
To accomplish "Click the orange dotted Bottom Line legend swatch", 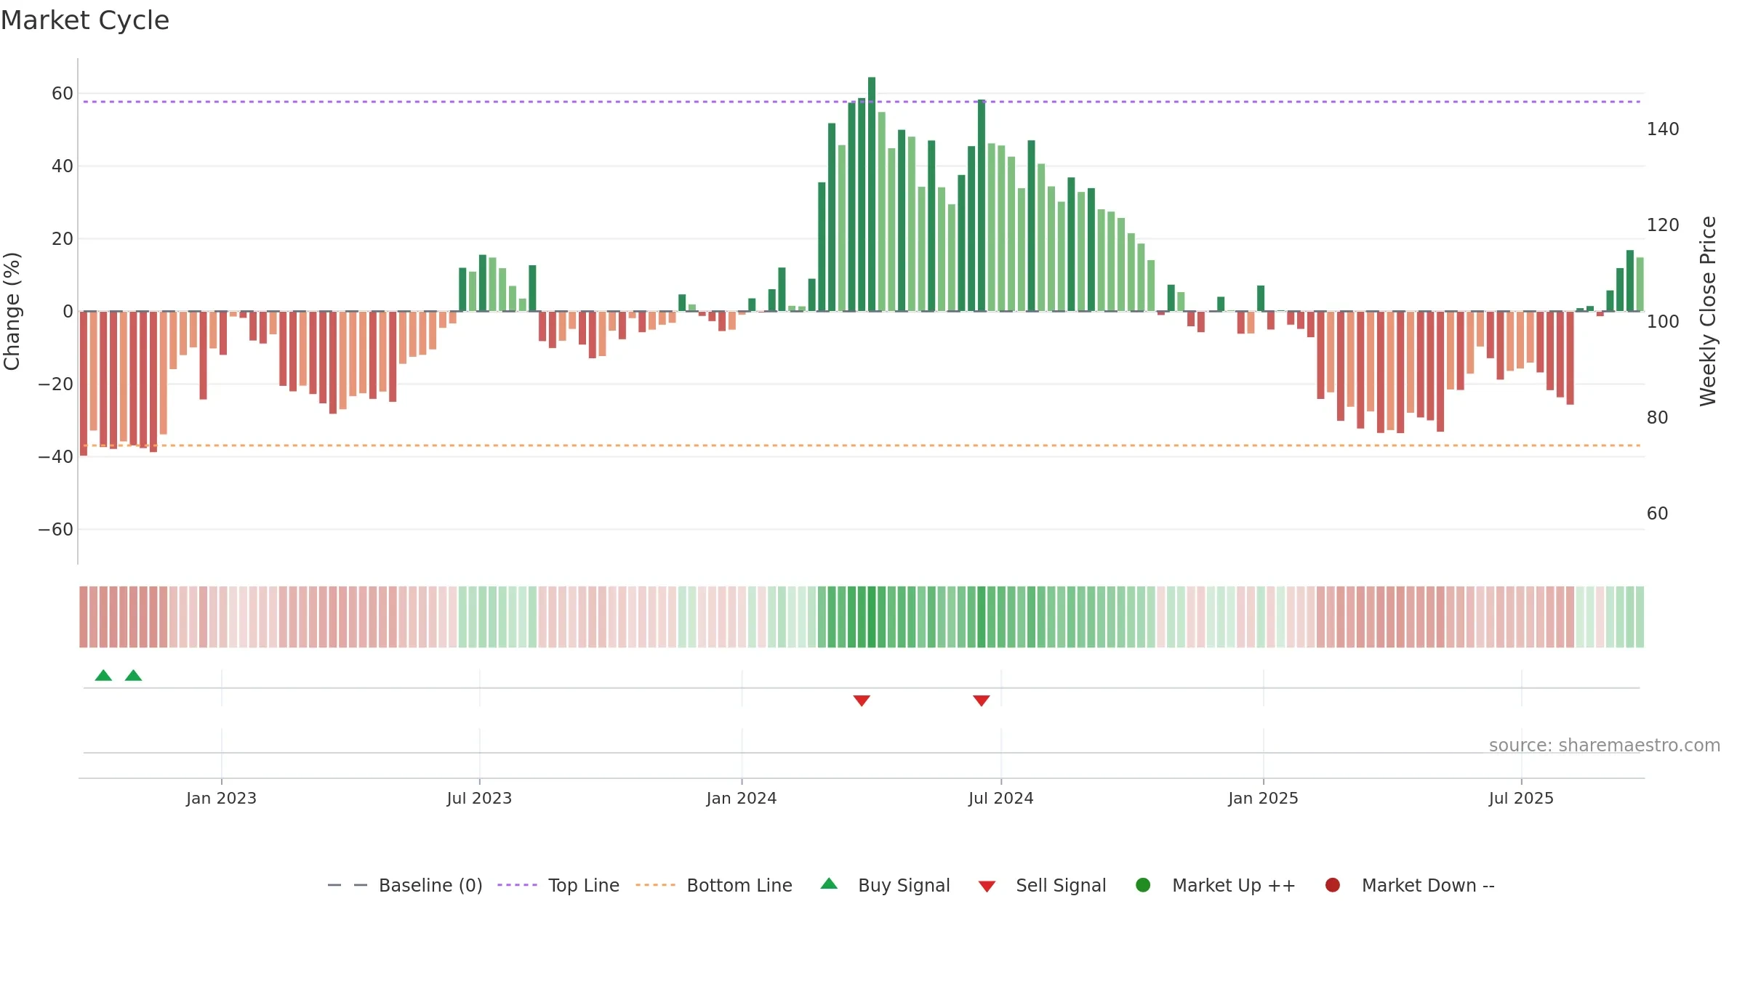I will click(655, 885).
